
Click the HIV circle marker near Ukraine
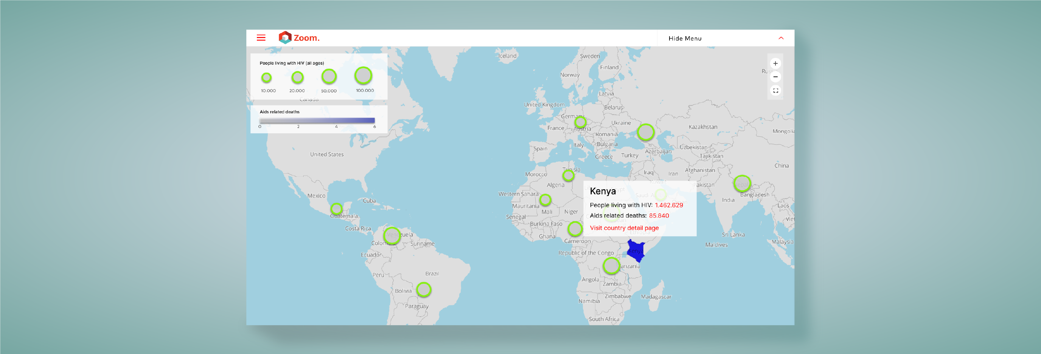tap(645, 132)
